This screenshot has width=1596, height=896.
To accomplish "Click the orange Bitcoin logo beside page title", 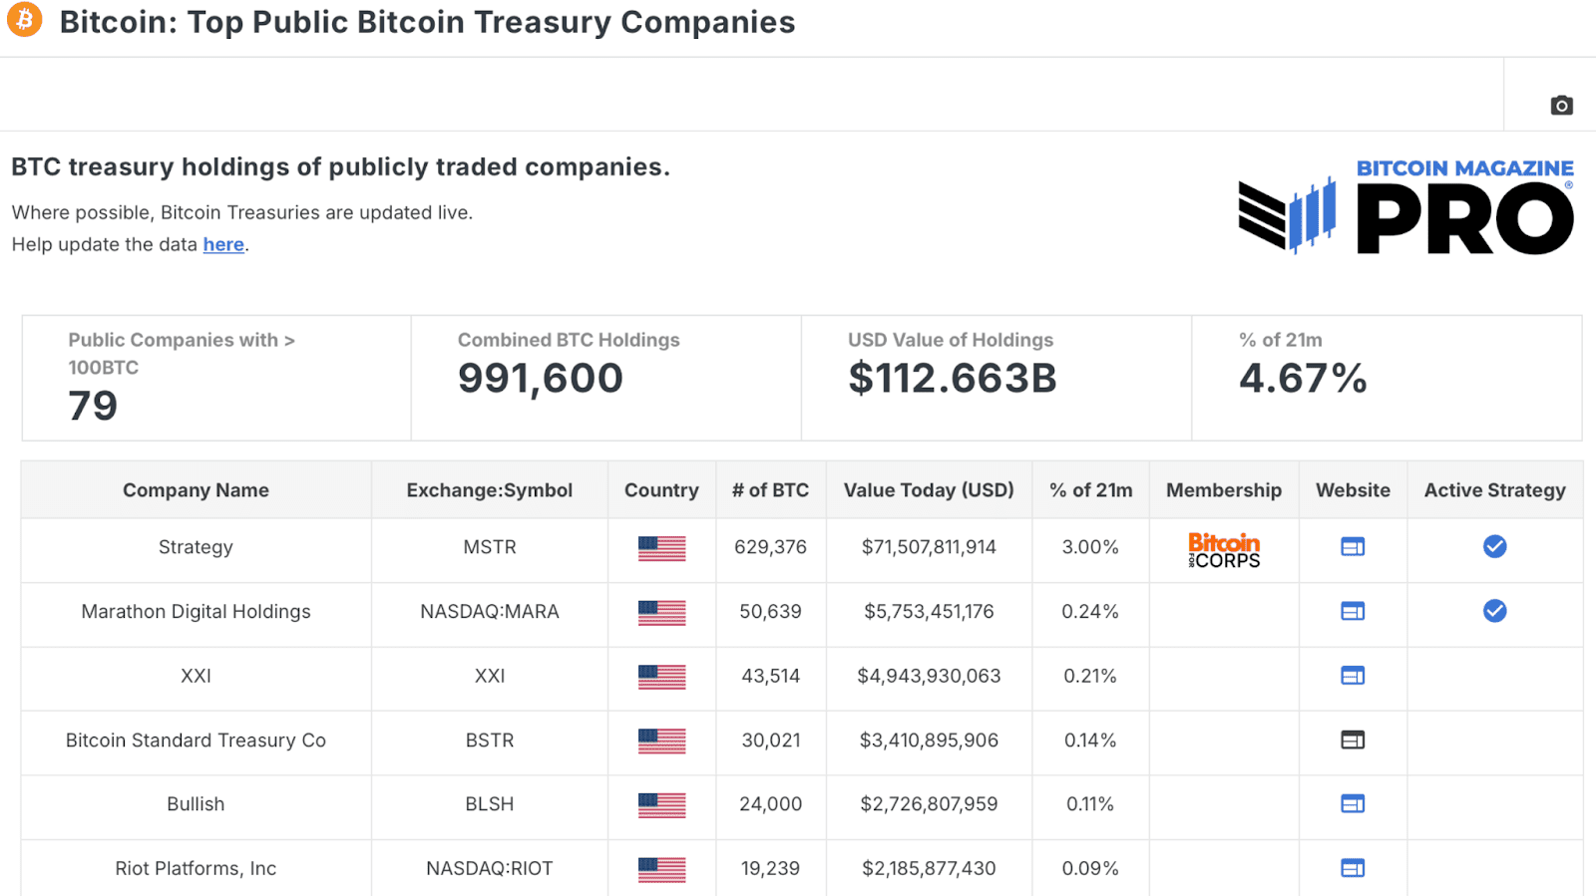I will click(24, 19).
